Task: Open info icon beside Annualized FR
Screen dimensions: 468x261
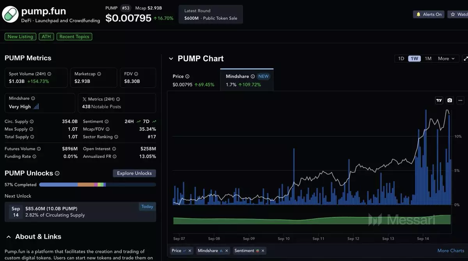Action: (114, 156)
